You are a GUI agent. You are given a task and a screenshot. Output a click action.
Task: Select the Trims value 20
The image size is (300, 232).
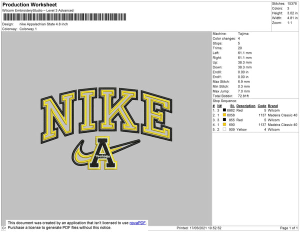tap(239, 48)
